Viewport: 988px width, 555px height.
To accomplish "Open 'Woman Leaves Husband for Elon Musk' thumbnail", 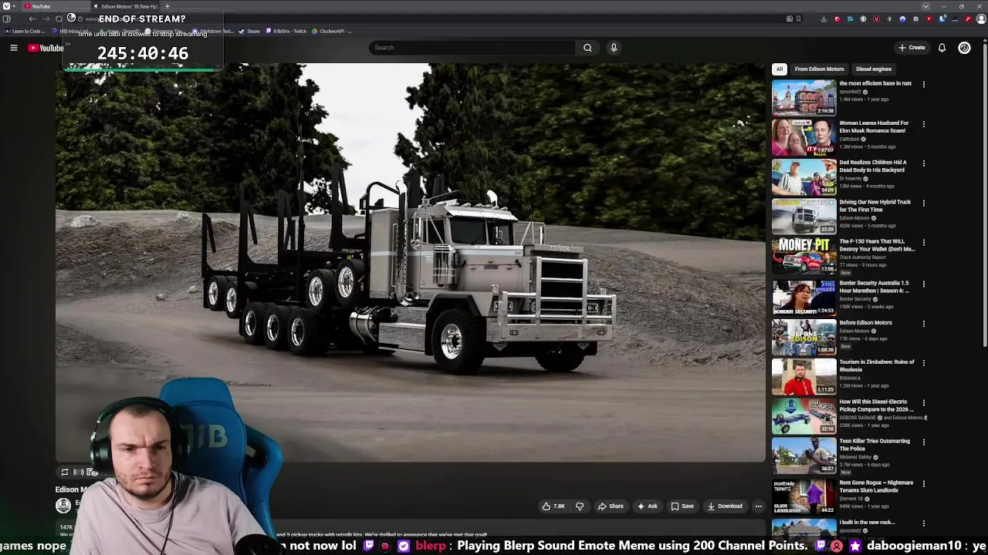I will tap(804, 137).
